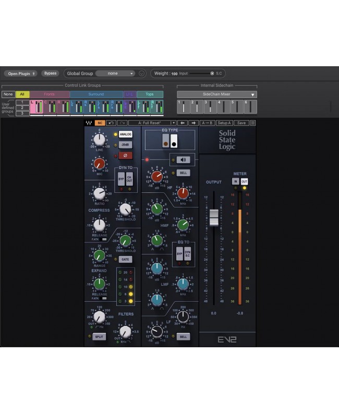The height and width of the screenshot is (414, 339).
Task: Select the black EQ type switch
Action: click(174, 141)
